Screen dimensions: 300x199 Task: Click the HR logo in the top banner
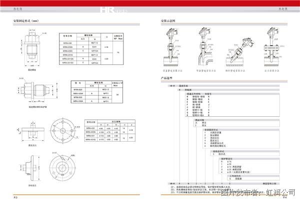[107, 10]
